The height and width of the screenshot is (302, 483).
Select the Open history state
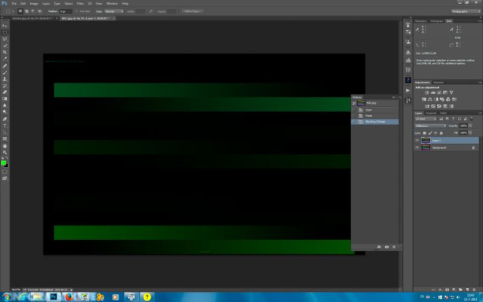pyautogui.click(x=375, y=110)
